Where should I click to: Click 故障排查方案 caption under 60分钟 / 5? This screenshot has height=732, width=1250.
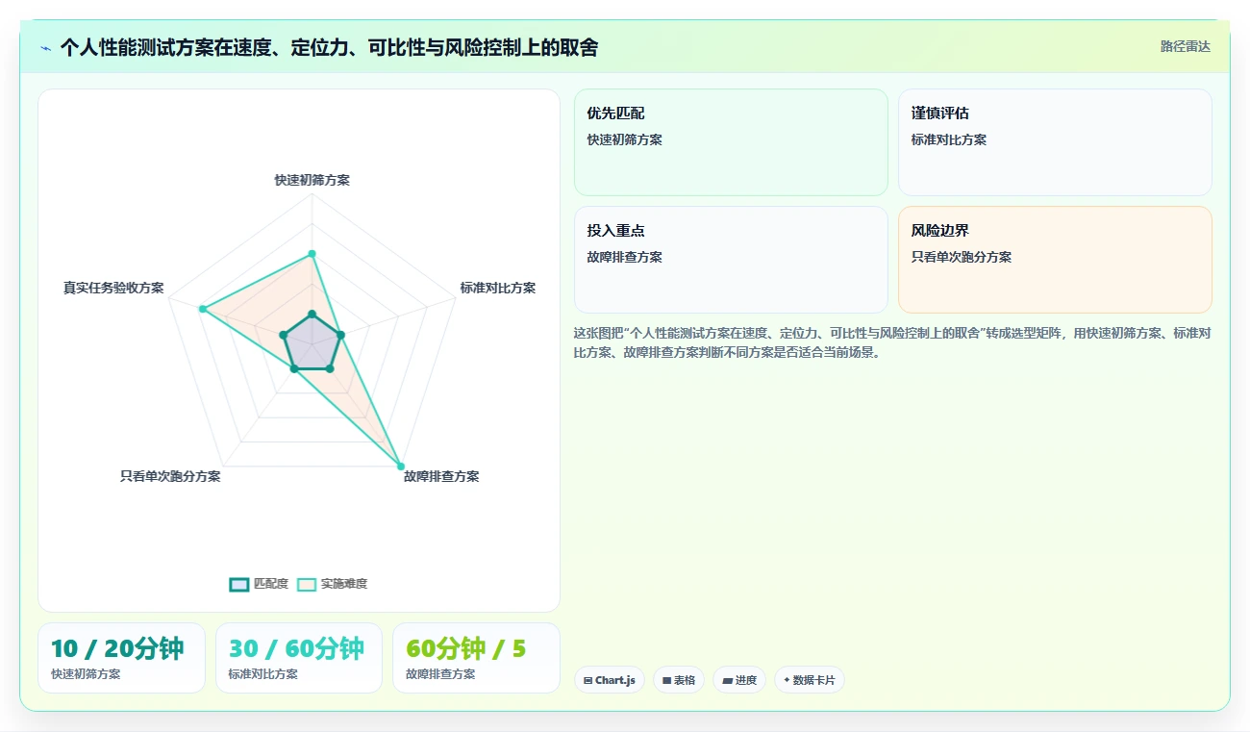(x=440, y=674)
